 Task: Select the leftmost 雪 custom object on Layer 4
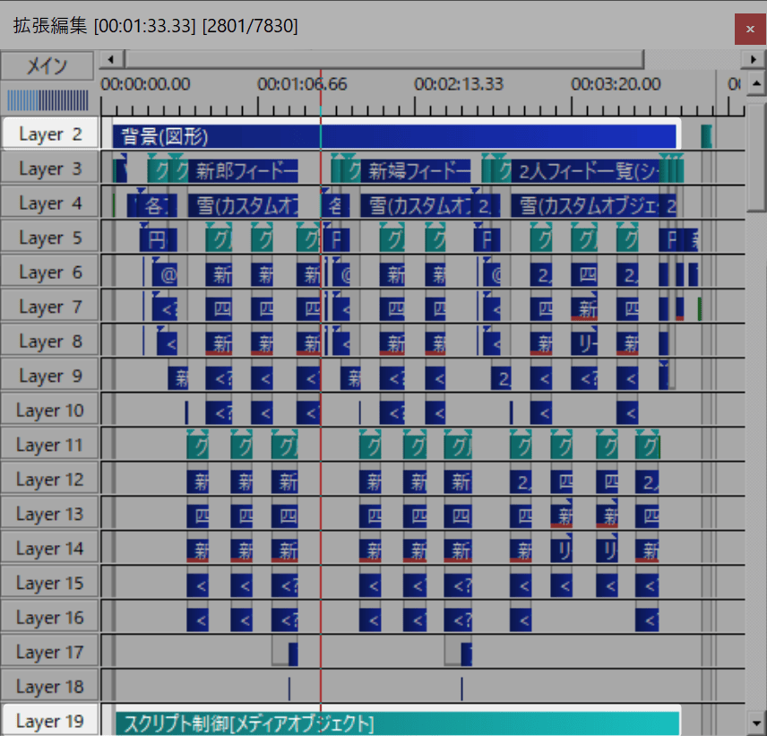[x=243, y=205]
